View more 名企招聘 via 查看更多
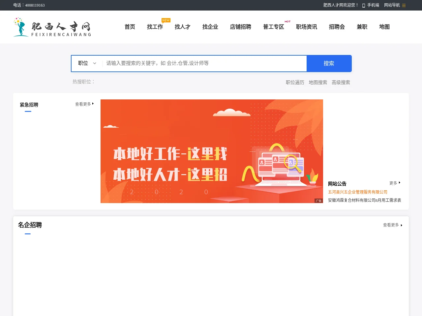This screenshot has height=316, width=422. 393,225
